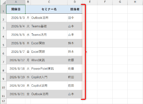Click the 開催日 header cell
143x104 pixels.
[x=16, y=9]
